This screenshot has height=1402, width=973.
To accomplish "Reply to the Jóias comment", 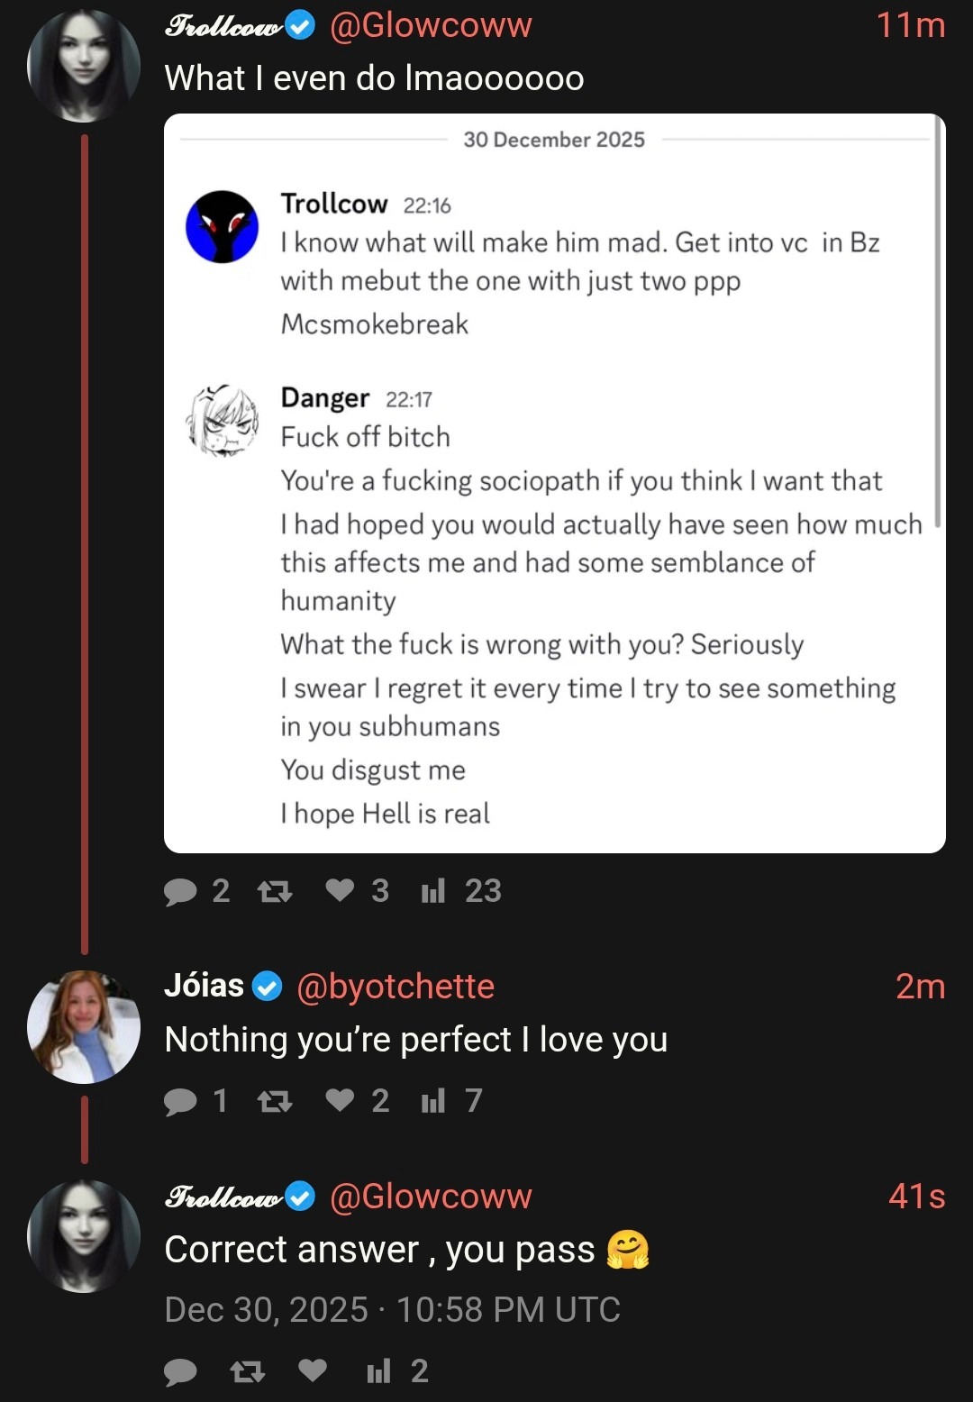I will pos(181,1101).
